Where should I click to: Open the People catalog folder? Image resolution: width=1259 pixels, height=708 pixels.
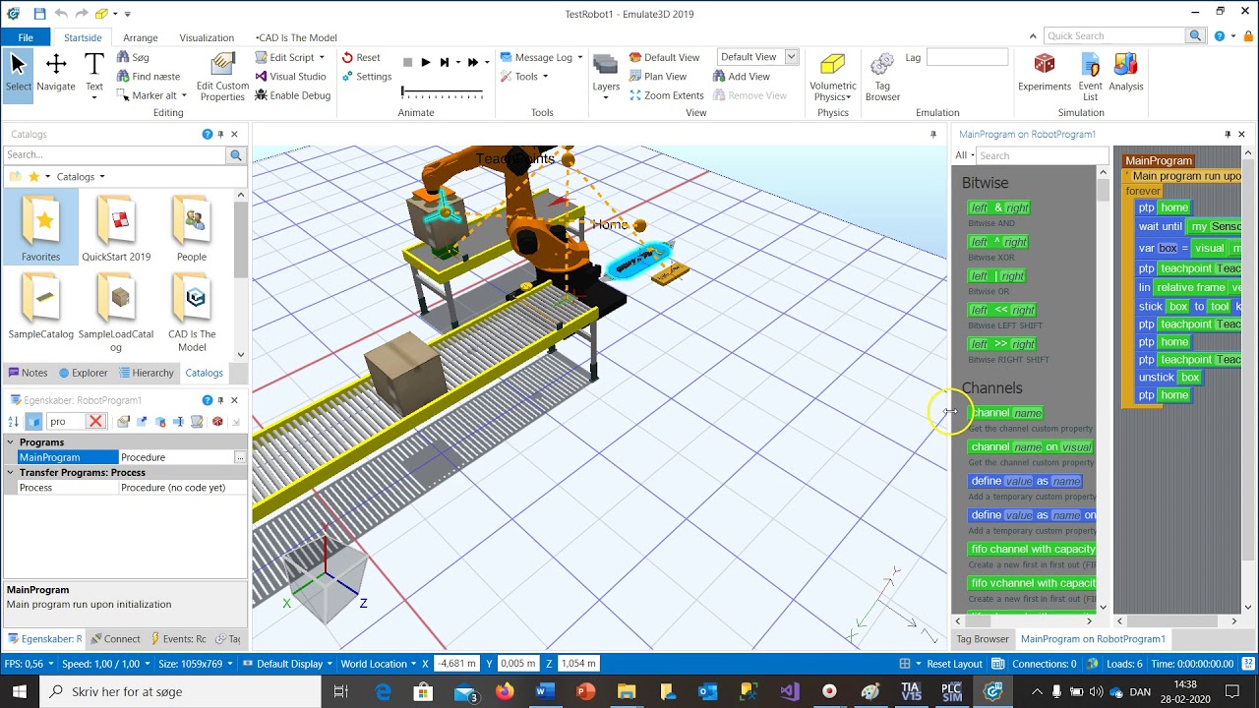click(192, 227)
